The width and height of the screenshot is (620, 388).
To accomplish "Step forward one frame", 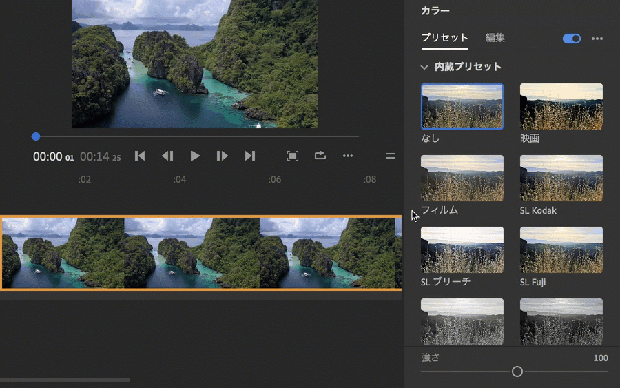I will [222, 156].
